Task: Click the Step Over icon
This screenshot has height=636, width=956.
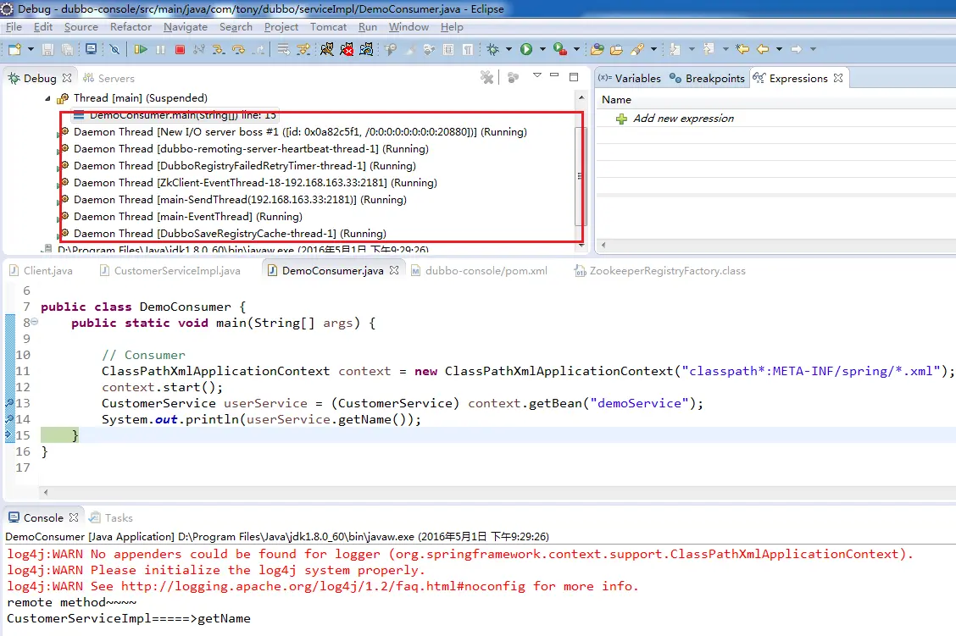Action: 238,49
